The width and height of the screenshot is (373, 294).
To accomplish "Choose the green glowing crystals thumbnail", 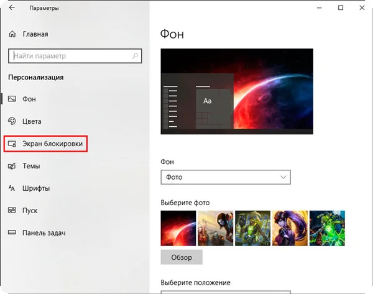I will [327, 228].
